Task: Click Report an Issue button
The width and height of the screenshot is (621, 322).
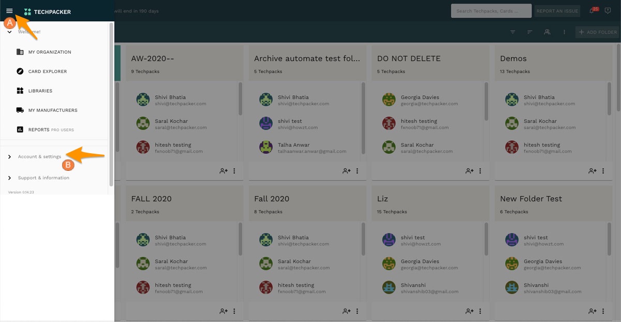Action: click(557, 11)
